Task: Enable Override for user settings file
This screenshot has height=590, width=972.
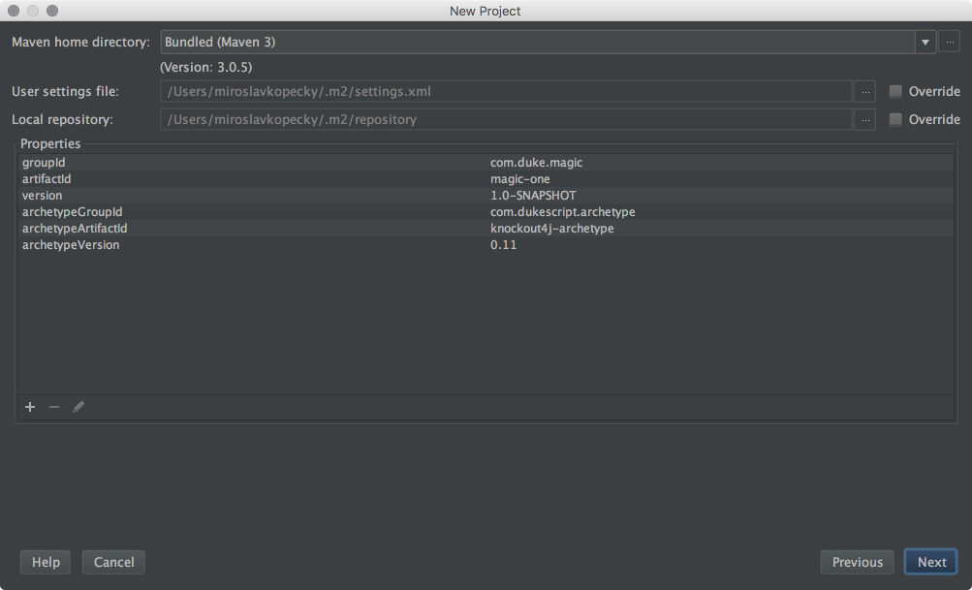Action: [895, 92]
